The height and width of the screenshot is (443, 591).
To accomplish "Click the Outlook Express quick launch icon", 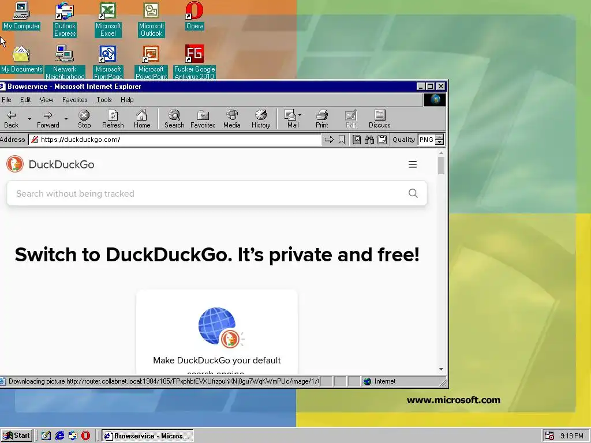I will pyautogui.click(x=73, y=436).
